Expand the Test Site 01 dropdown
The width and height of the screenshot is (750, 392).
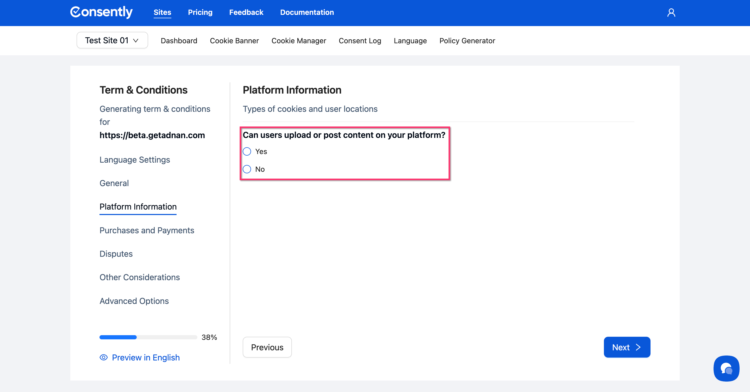pyautogui.click(x=112, y=40)
